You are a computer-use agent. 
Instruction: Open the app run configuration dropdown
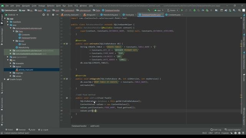coord(159,10)
